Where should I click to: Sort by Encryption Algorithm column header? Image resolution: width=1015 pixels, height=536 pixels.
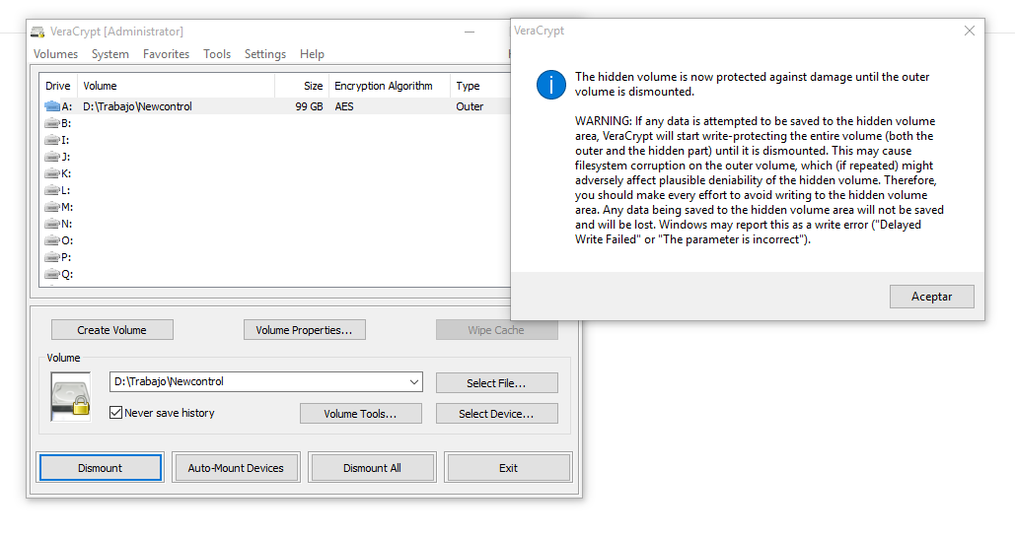pos(389,86)
